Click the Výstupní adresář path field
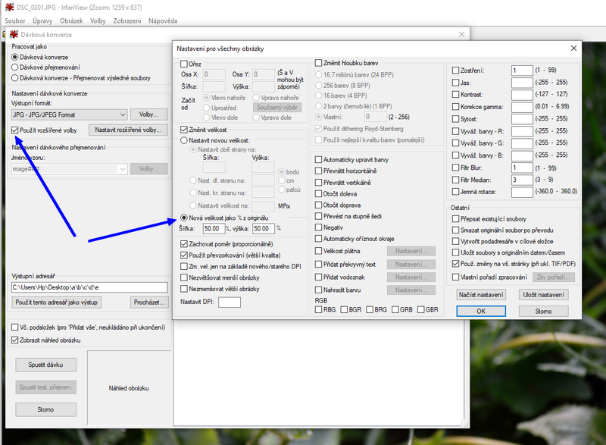This screenshot has width=606, height=445. pos(89,287)
